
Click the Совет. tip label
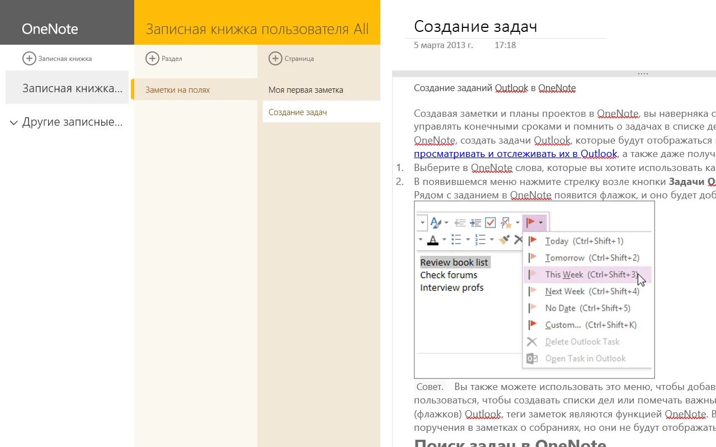pos(430,387)
